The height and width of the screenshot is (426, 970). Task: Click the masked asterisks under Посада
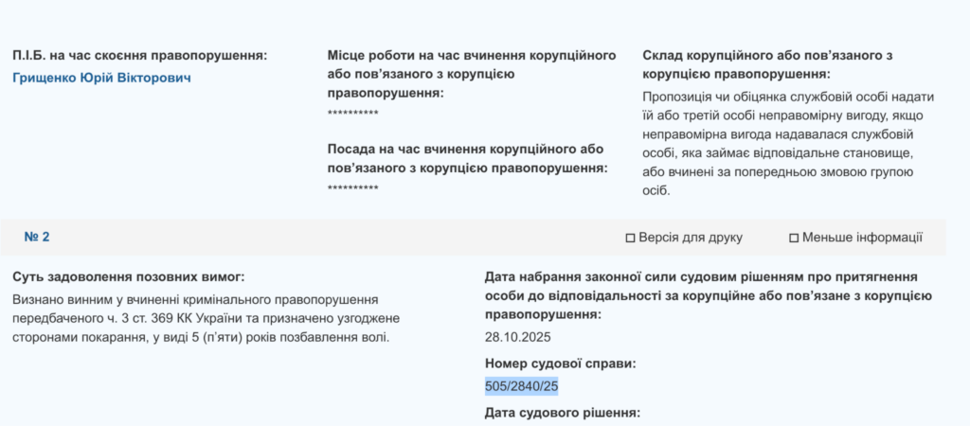click(x=352, y=188)
